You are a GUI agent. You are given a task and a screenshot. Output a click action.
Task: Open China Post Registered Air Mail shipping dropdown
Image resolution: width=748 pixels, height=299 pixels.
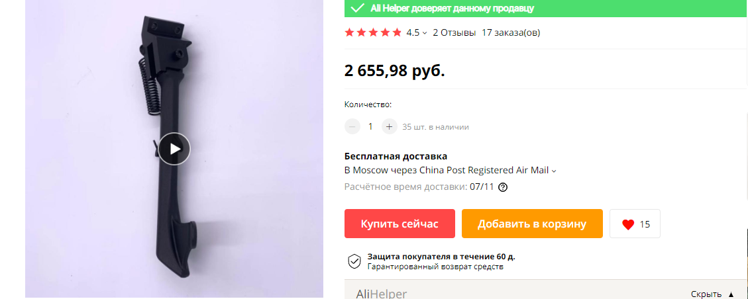pos(554,171)
